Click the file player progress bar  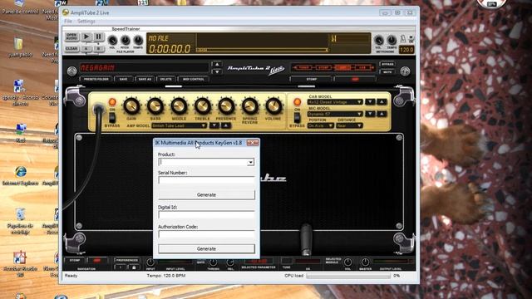[262, 50]
